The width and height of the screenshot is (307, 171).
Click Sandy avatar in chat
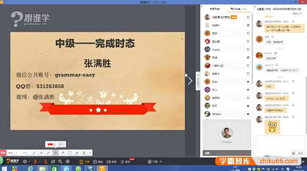click(259, 67)
